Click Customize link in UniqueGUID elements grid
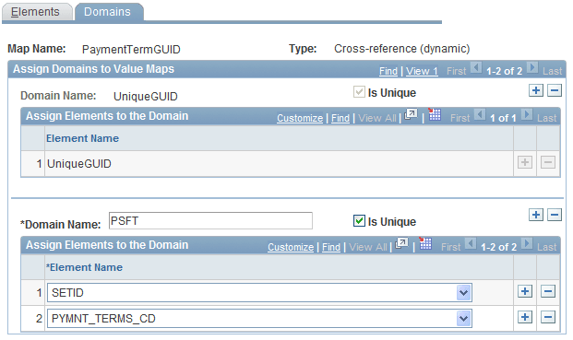 point(300,118)
